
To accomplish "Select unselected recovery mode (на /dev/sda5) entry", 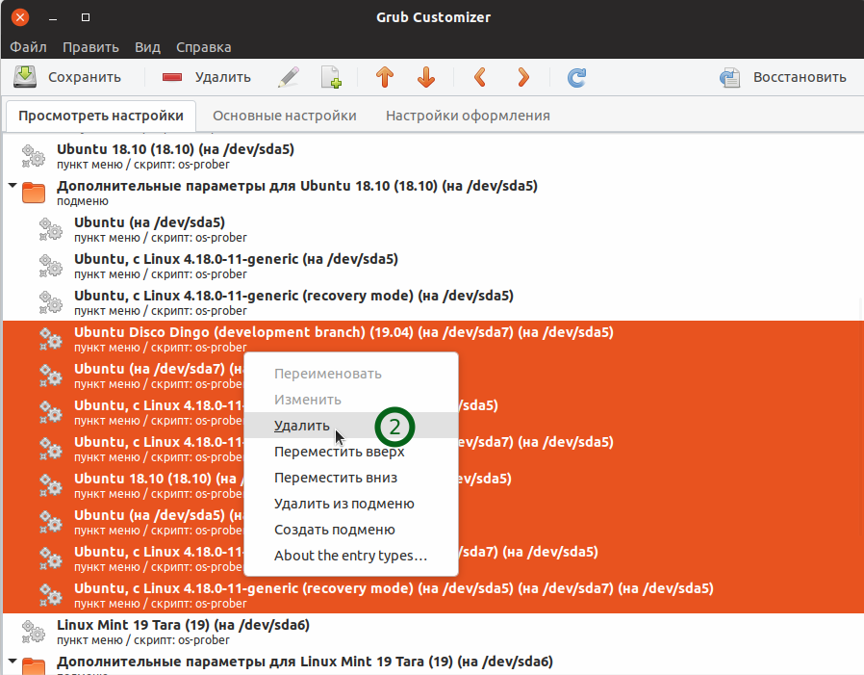I will 433,302.
